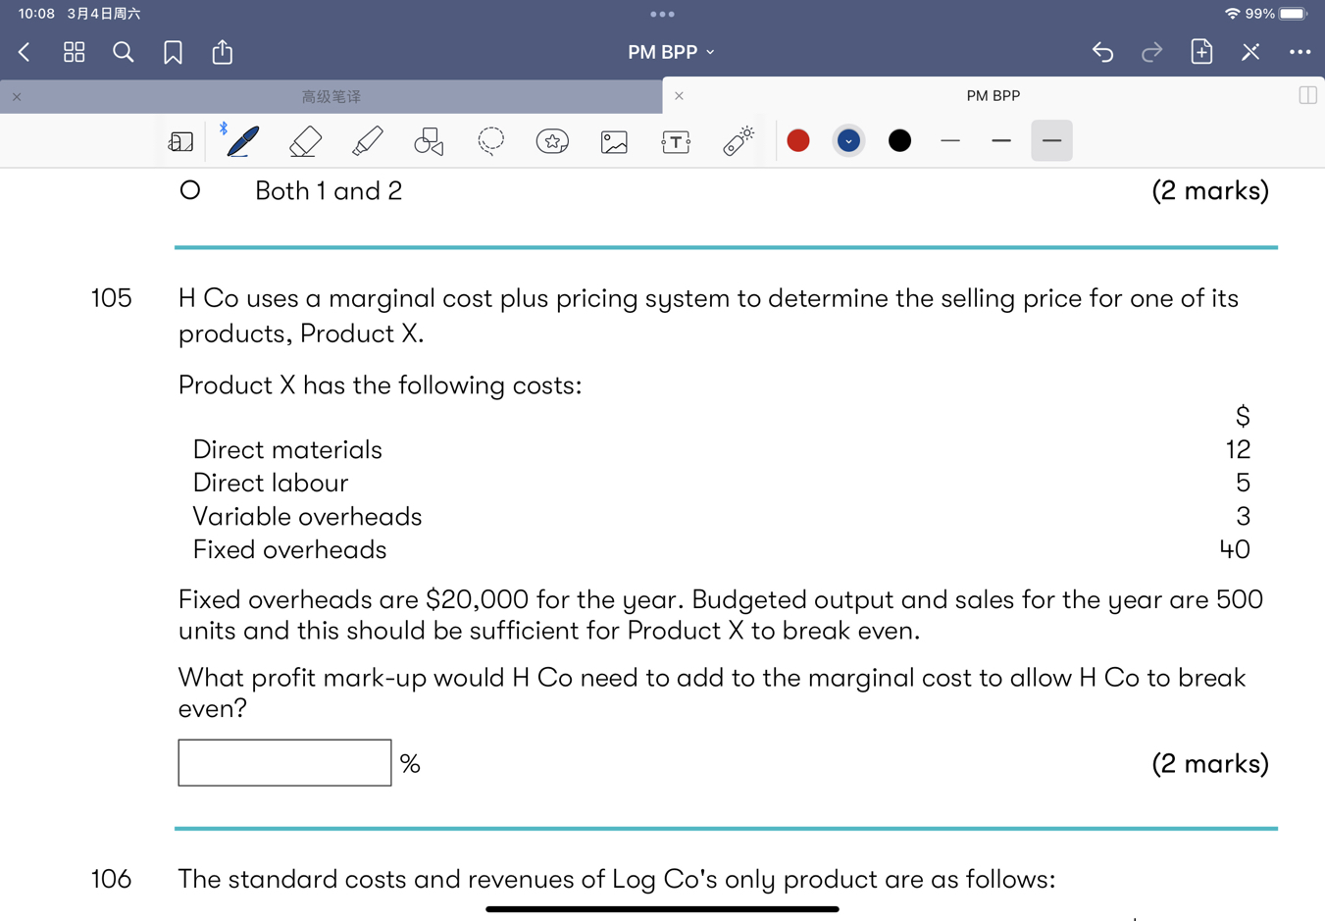This screenshot has width=1325, height=921.
Task: Switch to the PM BPP tab
Action: pos(993,95)
